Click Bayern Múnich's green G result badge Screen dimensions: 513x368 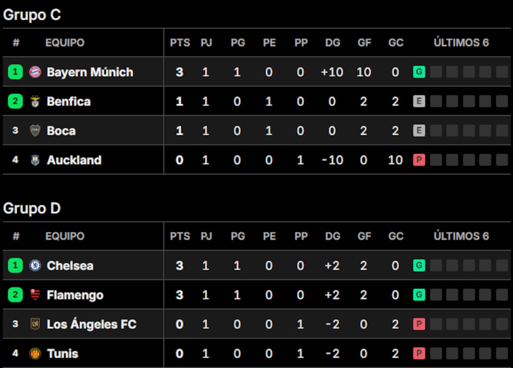click(x=419, y=72)
